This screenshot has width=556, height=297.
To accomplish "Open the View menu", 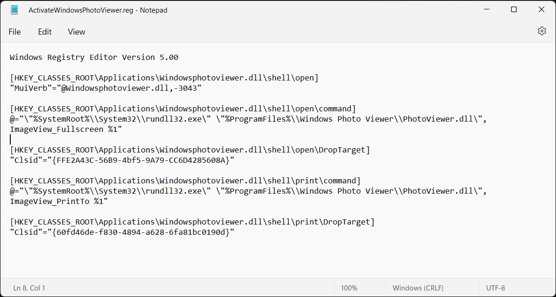I will tap(77, 32).
